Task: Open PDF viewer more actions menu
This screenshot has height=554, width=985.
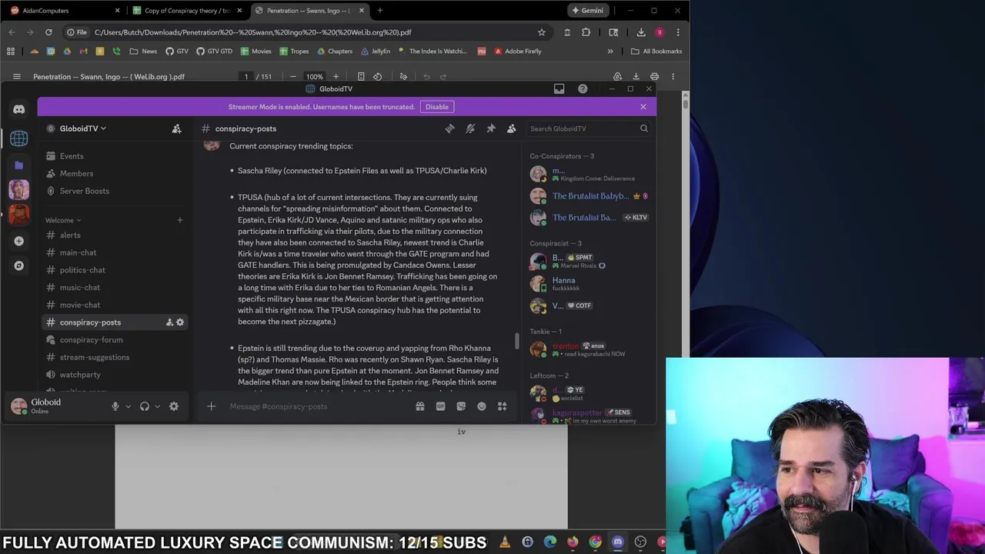Action: [x=673, y=76]
